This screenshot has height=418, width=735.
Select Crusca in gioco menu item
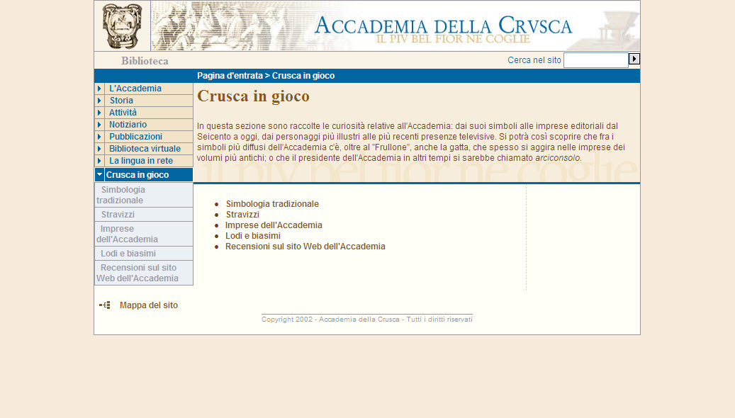coord(138,175)
